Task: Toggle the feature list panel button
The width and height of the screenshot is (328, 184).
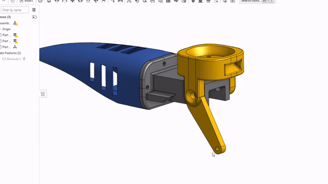Action: pos(43,94)
